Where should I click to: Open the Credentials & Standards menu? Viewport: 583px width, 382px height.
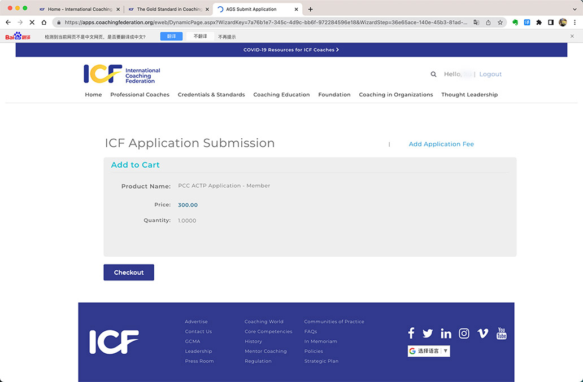(211, 95)
